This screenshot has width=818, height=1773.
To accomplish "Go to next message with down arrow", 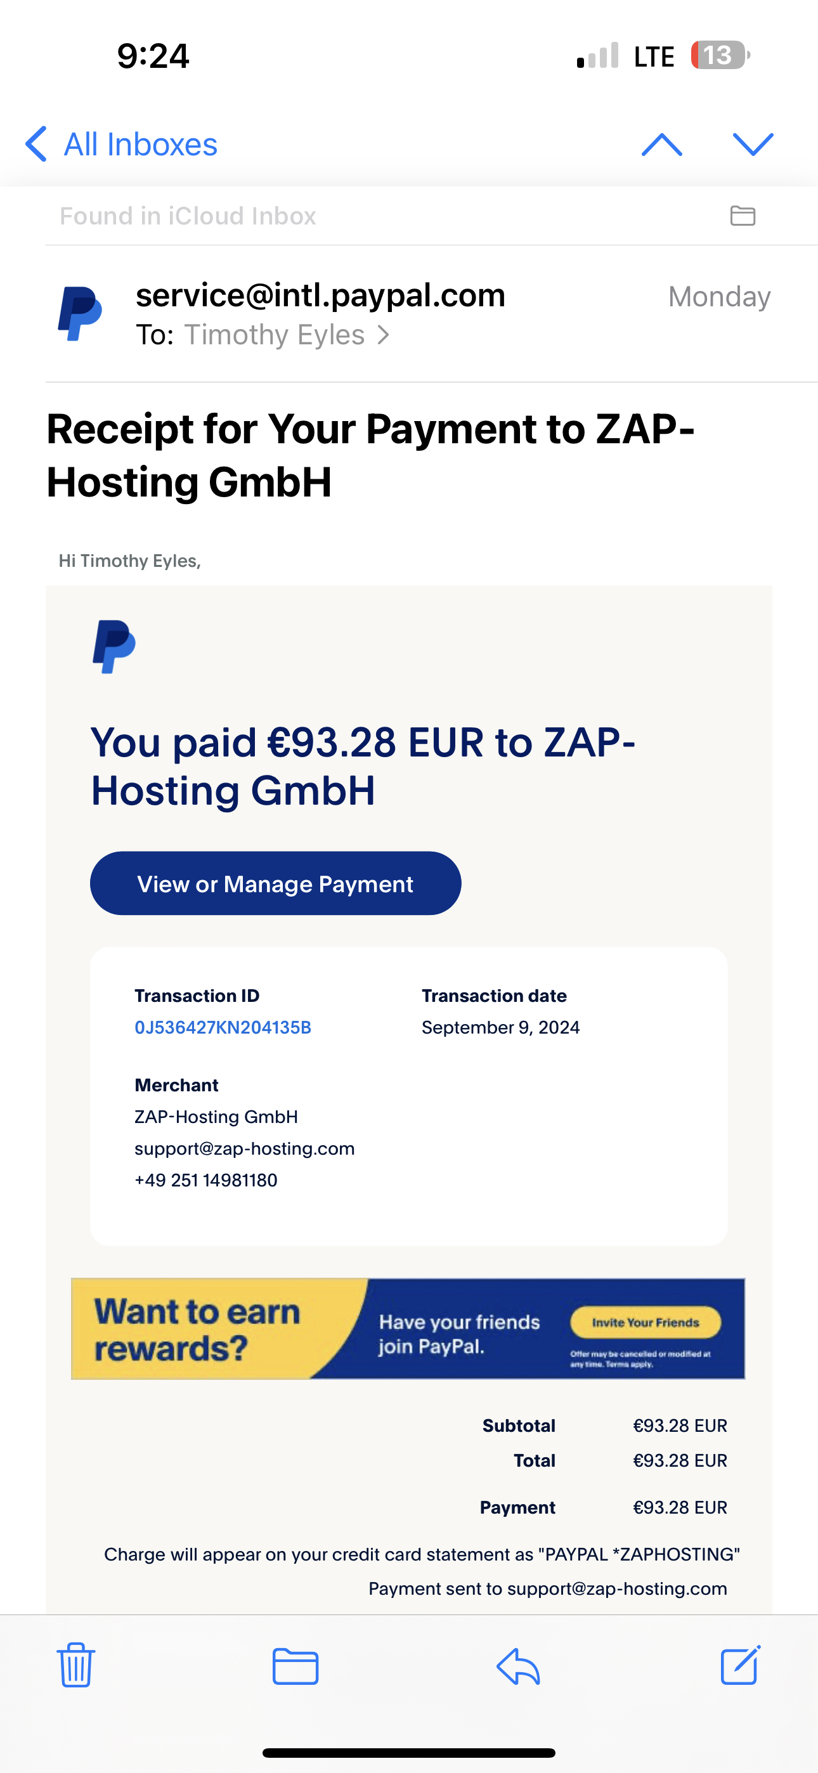I will 753,145.
